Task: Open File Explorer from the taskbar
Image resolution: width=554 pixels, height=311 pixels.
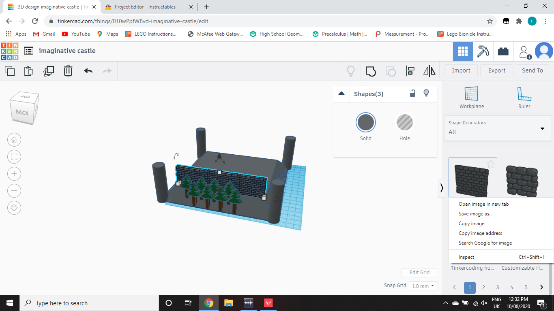Action: [x=229, y=303]
